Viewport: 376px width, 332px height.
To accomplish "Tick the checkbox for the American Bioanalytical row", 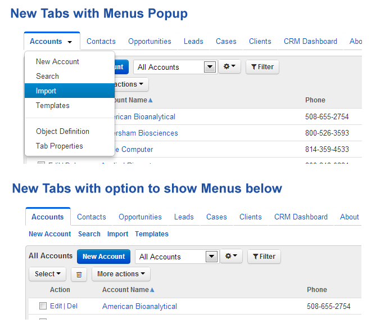I will click(x=43, y=306).
